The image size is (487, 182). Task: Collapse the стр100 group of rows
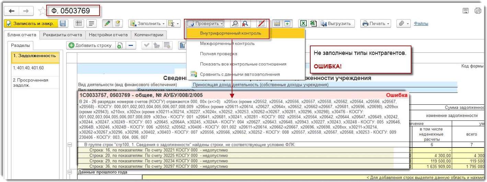tap(70, 145)
